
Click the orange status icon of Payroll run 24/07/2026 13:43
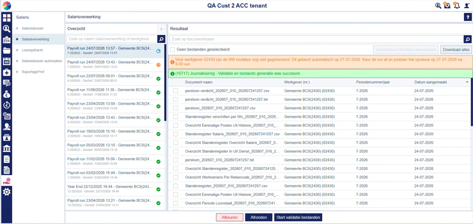pyautogui.click(x=158, y=65)
